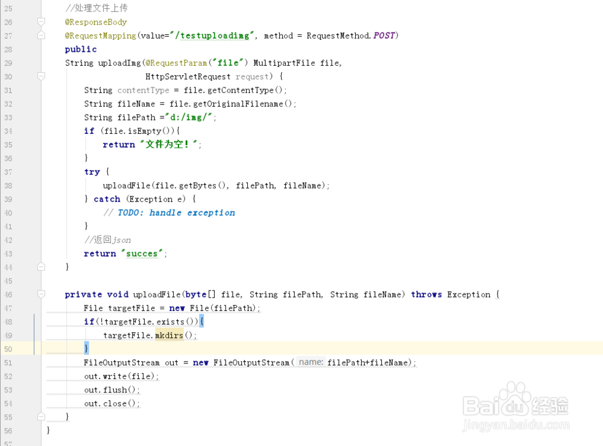Click getContentType() method call

click(245, 90)
